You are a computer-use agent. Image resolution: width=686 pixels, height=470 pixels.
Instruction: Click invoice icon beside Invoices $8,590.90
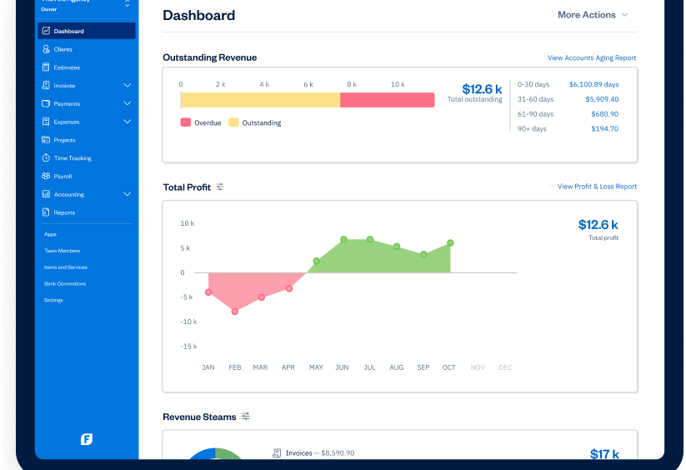[x=277, y=453]
